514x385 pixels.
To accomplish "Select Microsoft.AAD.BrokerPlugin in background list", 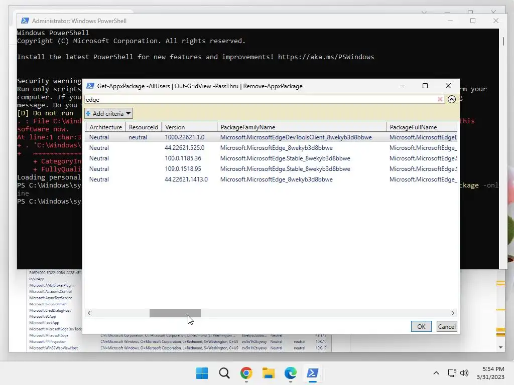I will point(52,285).
